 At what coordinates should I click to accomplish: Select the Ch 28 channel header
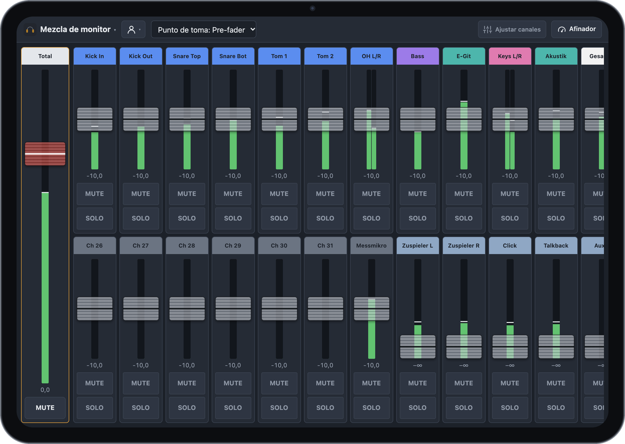coord(187,246)
